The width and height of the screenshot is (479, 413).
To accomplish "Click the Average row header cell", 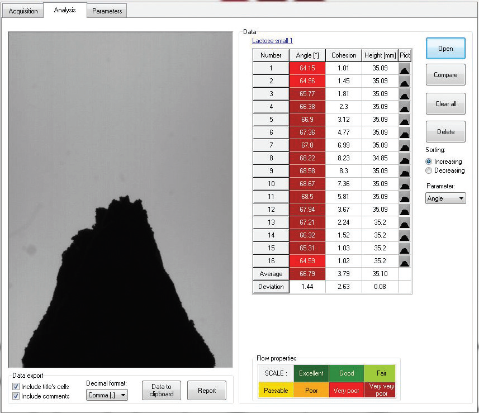I will [x=271, y=274].
